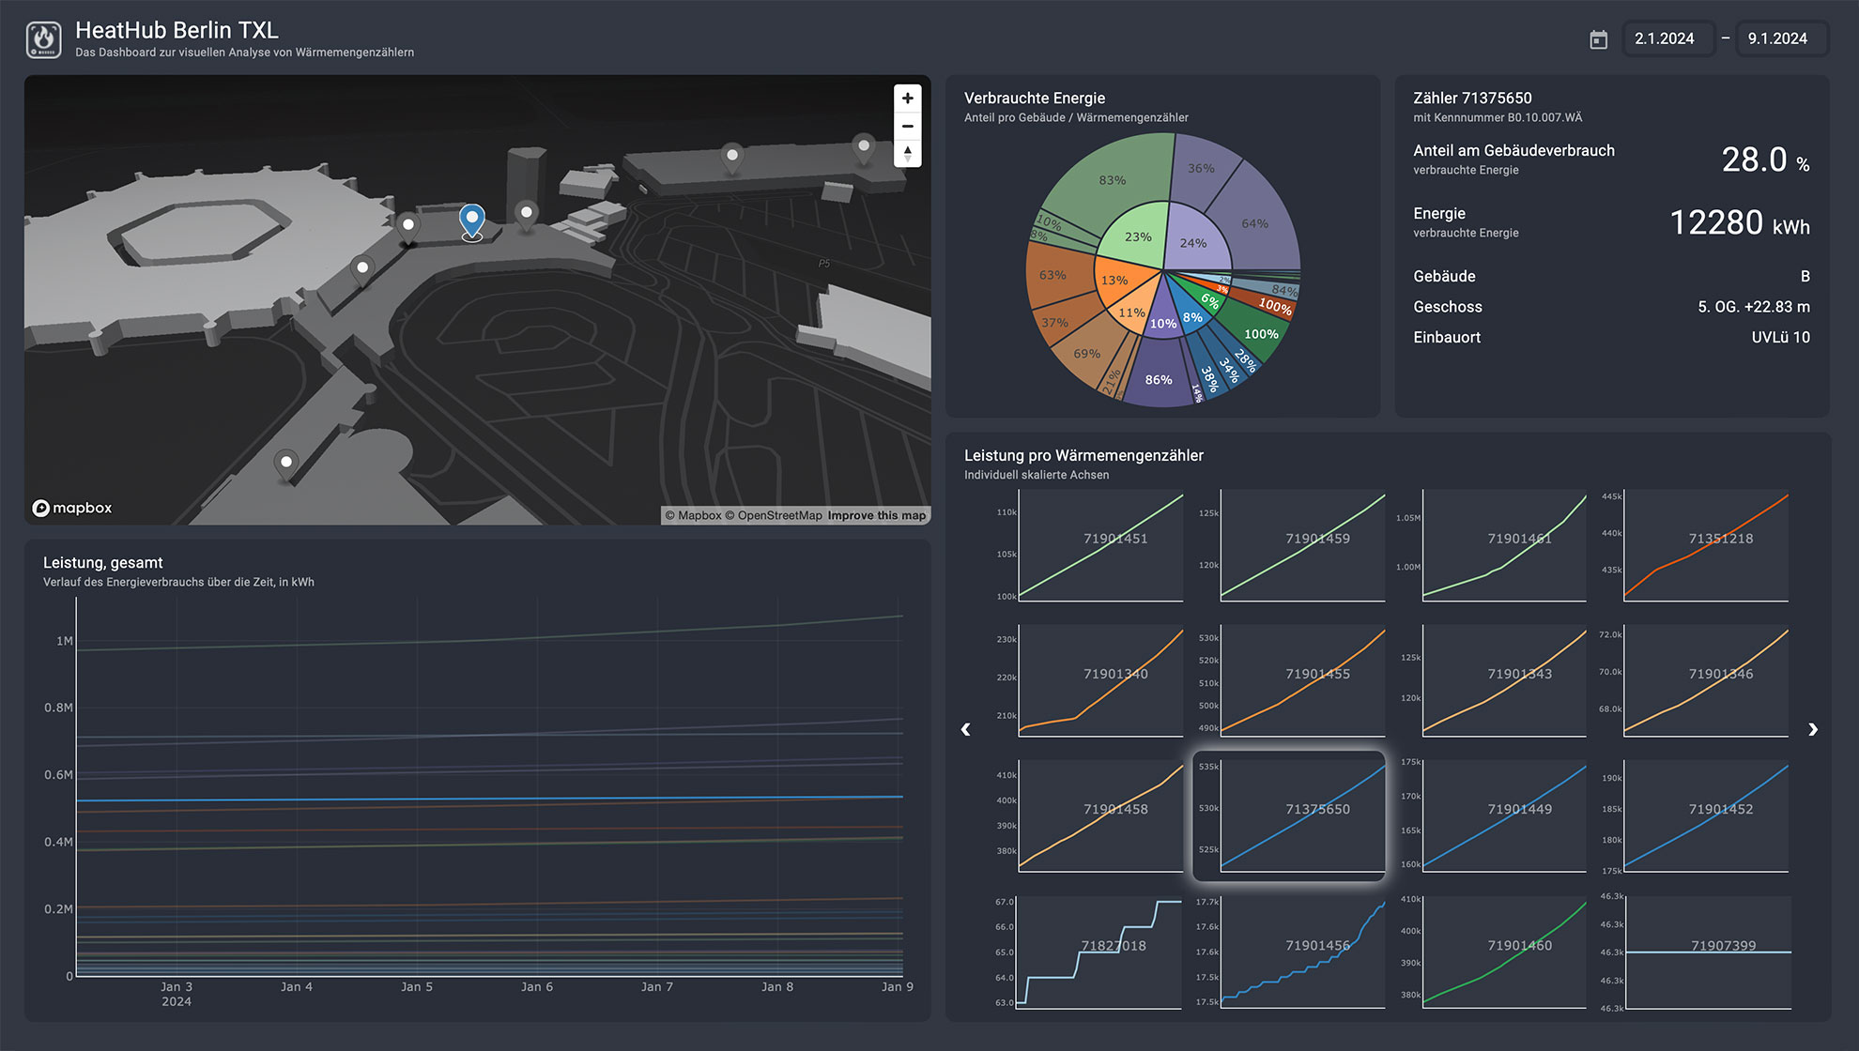Go to the next page of meter charts

(1812, 729)
